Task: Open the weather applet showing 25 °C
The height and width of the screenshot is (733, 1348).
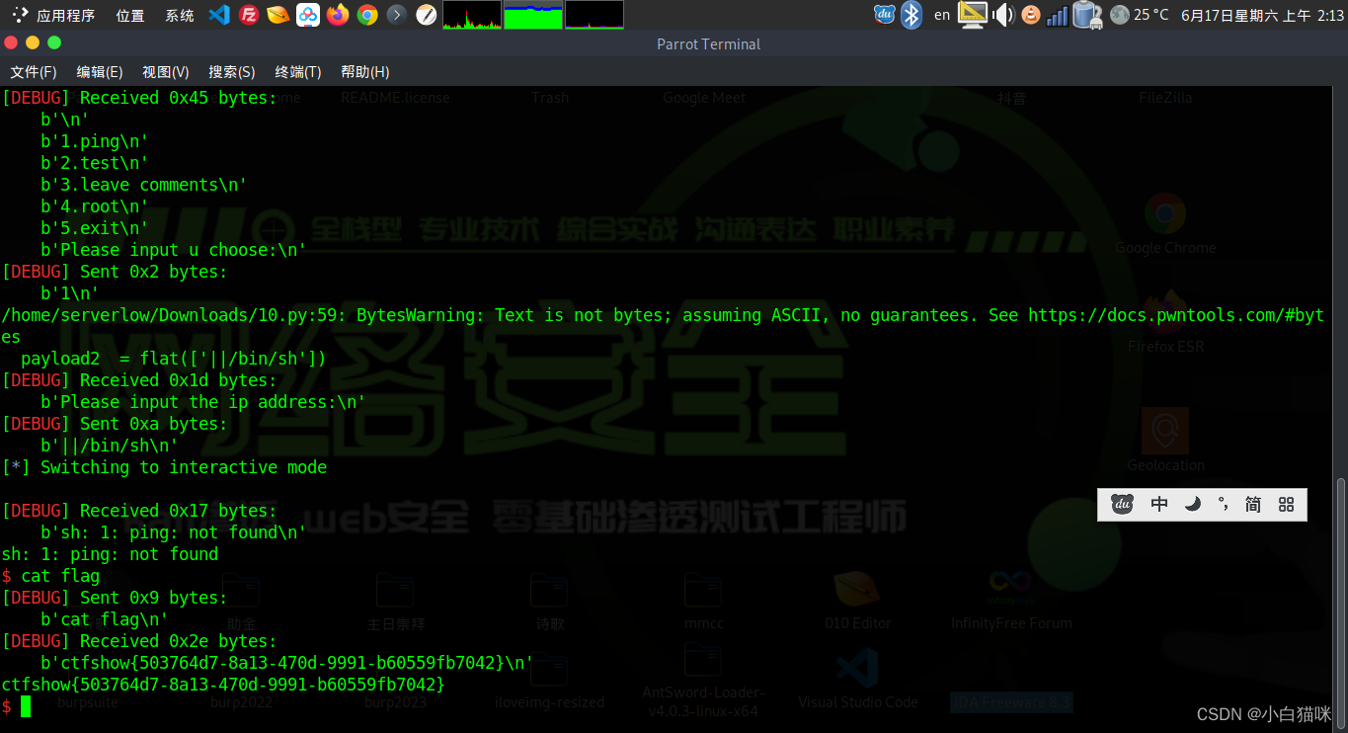Action: (1140, 15)
